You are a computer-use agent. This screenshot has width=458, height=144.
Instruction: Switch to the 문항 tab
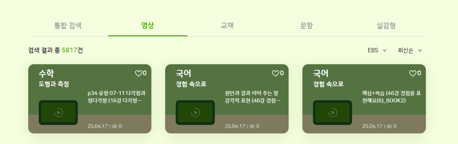tap(307, 25)
